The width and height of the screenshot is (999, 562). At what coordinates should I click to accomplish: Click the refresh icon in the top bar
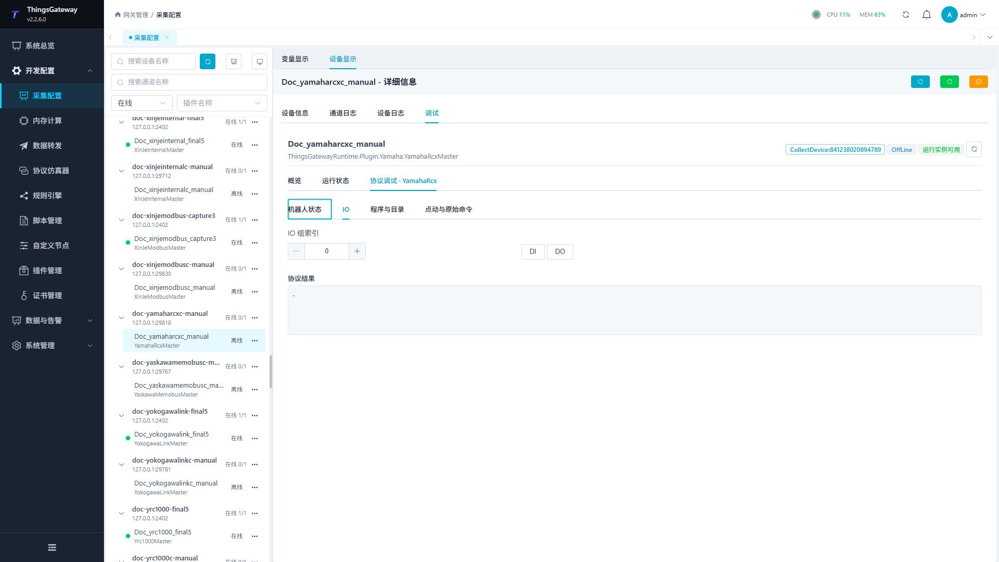(906, 15)
